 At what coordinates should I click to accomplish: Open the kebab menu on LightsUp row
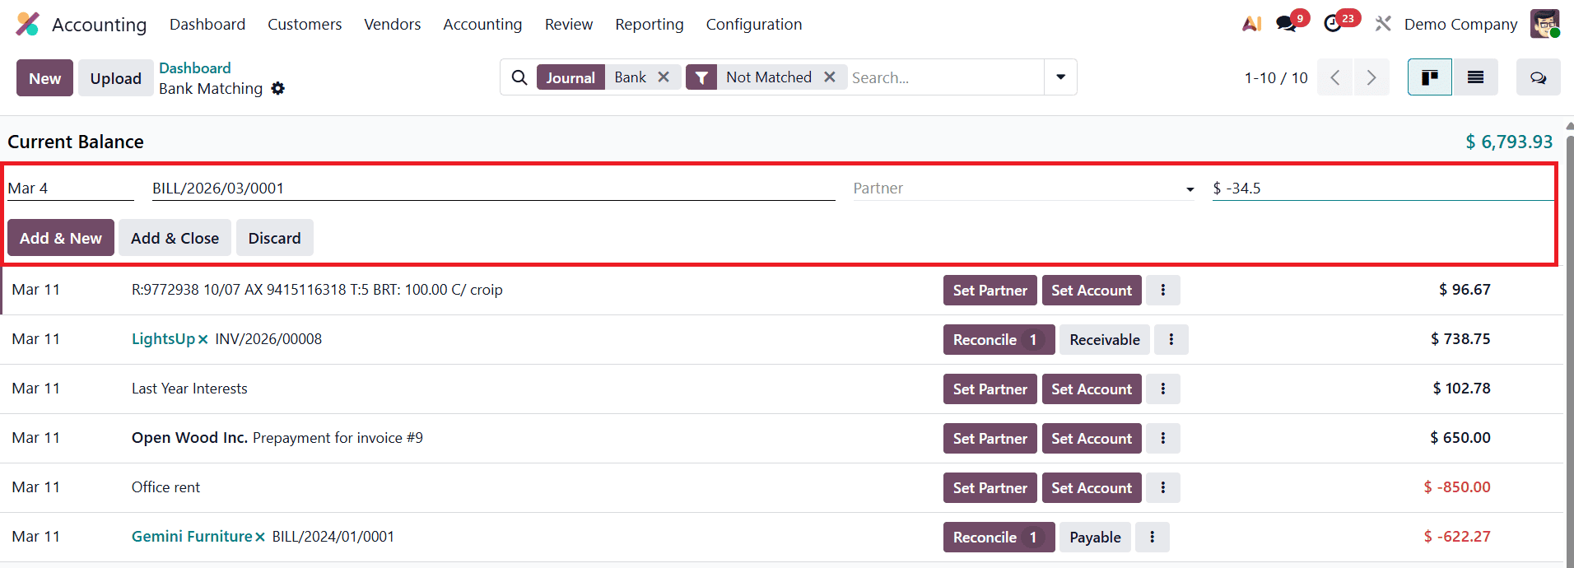[1171, 339]
